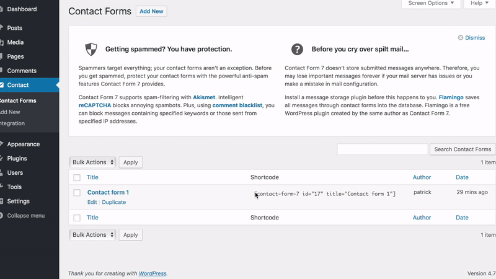Viewport: 496px width, 279px height.
Task: Click author name patrick
Action: click(x=422, y=192)
